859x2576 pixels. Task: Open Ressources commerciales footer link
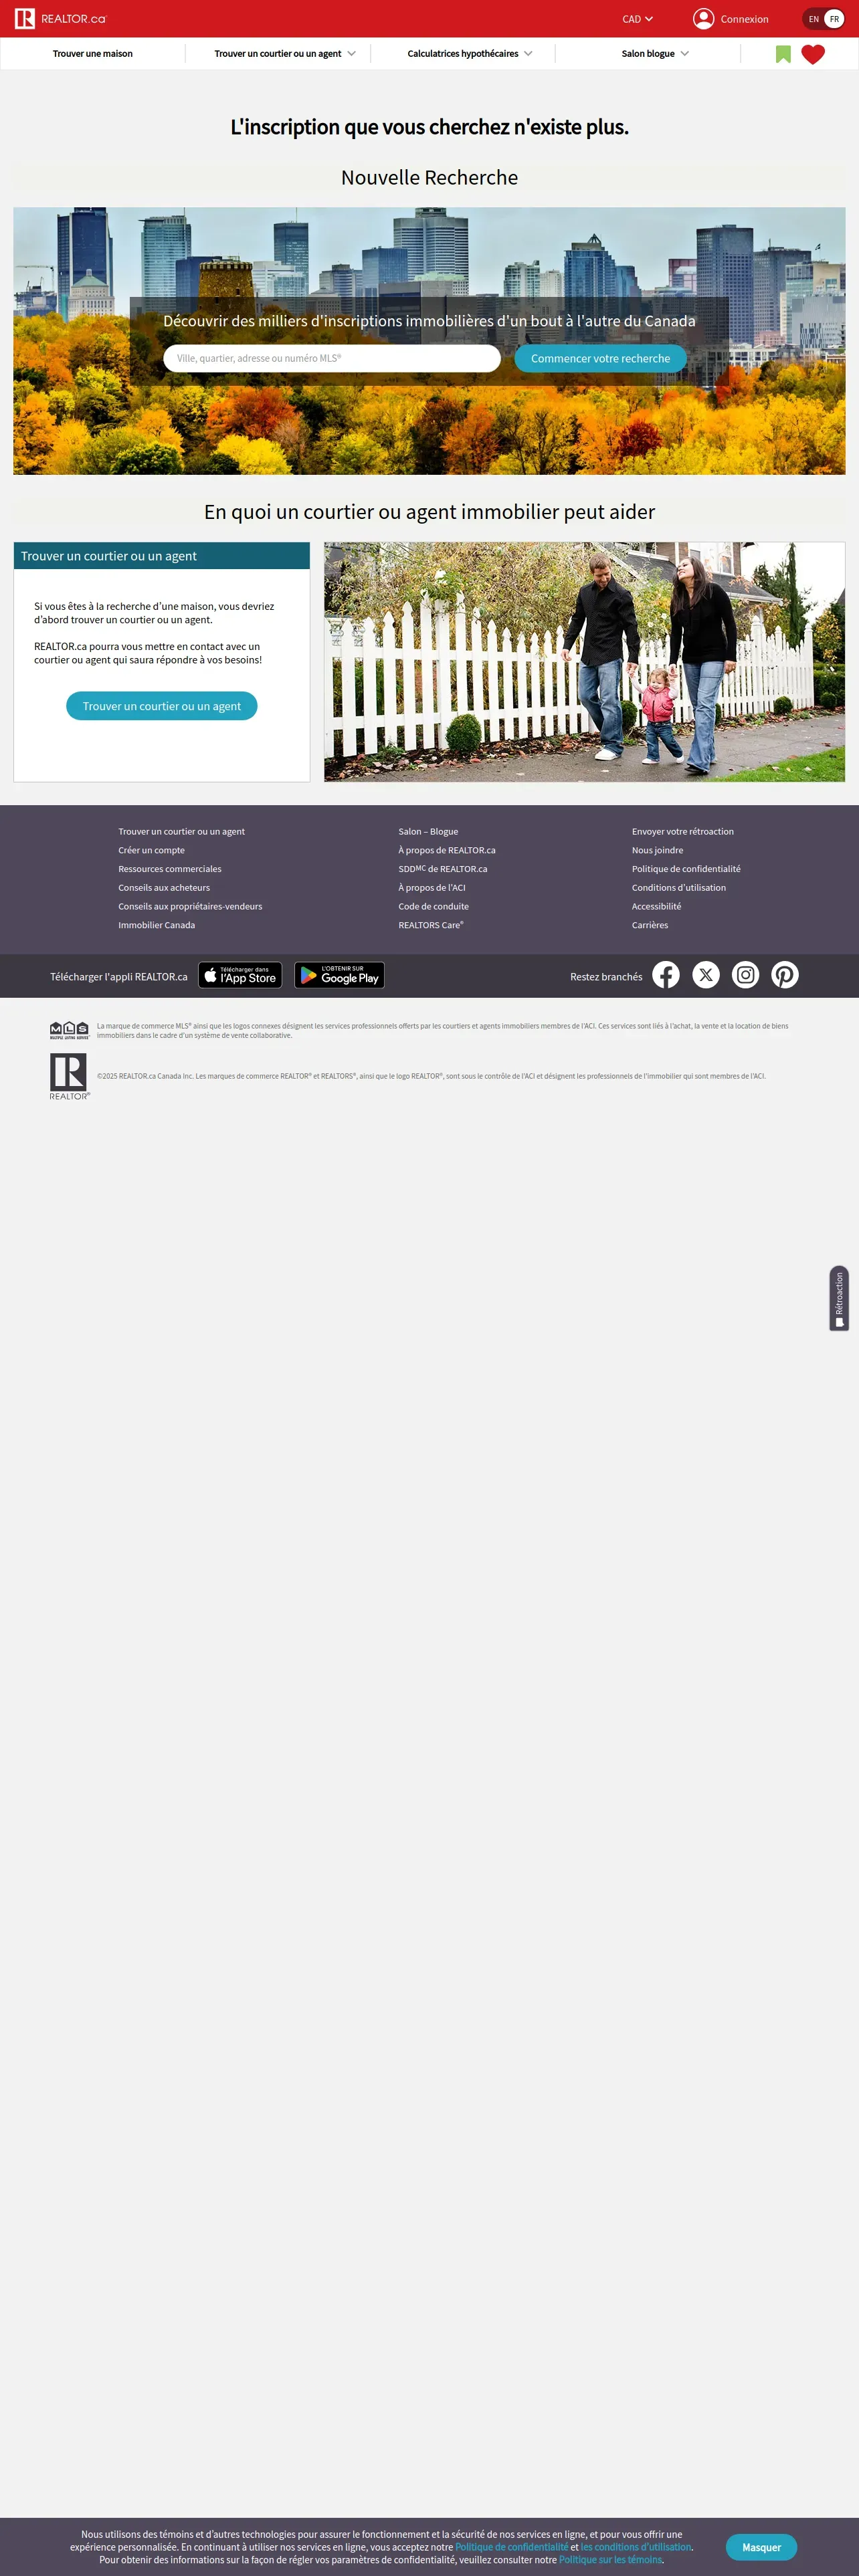pyautogui.click(x=170, y=869)
